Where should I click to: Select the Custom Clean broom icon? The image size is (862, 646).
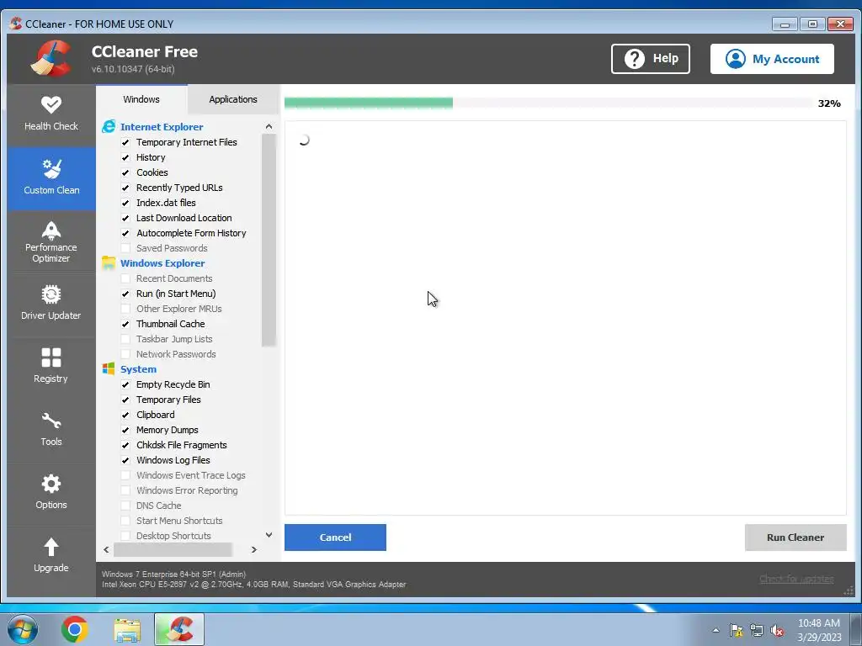(51, 168)
